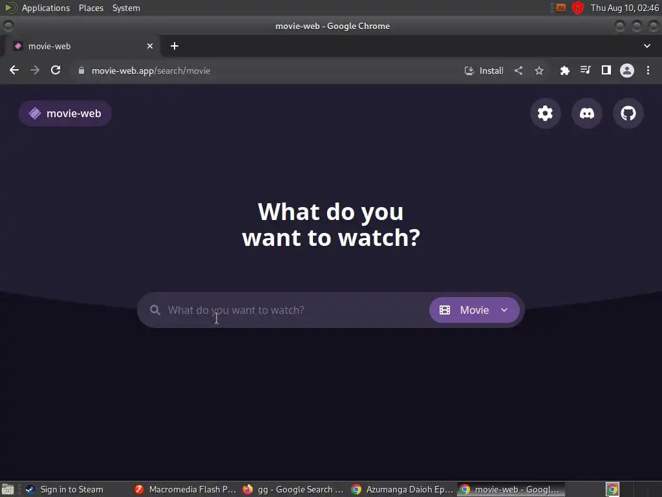Bookmark this page with star icon
This screenshot has width=662, height=497.
pyautogui.click(x=539, y=71)
